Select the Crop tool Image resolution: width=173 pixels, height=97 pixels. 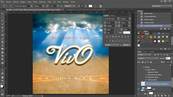point(2,27)
